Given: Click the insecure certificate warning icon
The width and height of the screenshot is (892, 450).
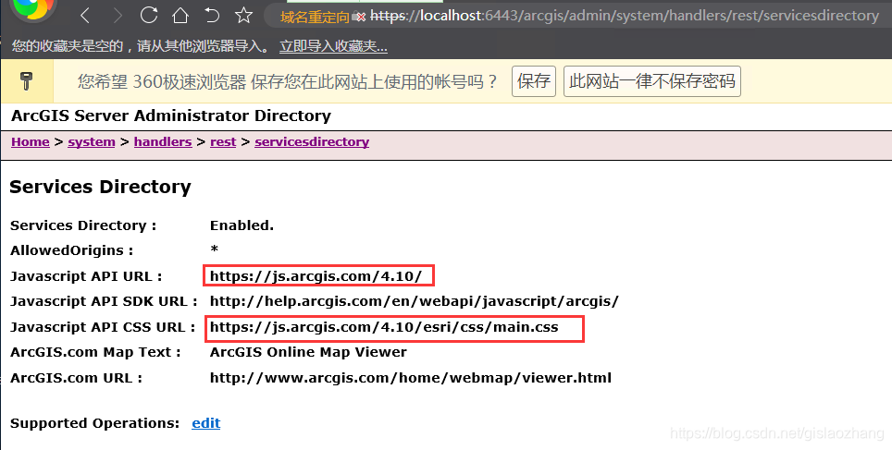Looking at the screenshot, I should click(x=359, y=17).
